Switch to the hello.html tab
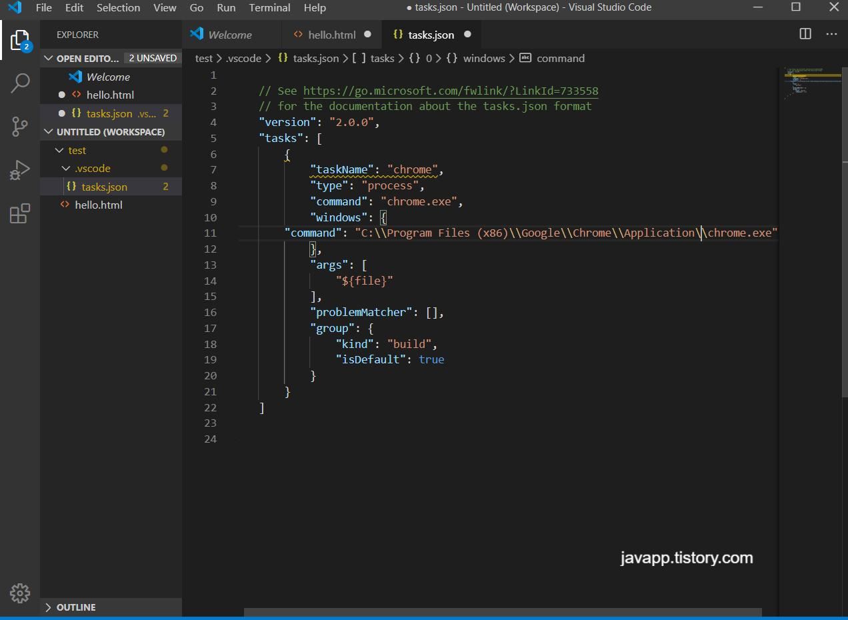The image size is (848, 620). 331,35
